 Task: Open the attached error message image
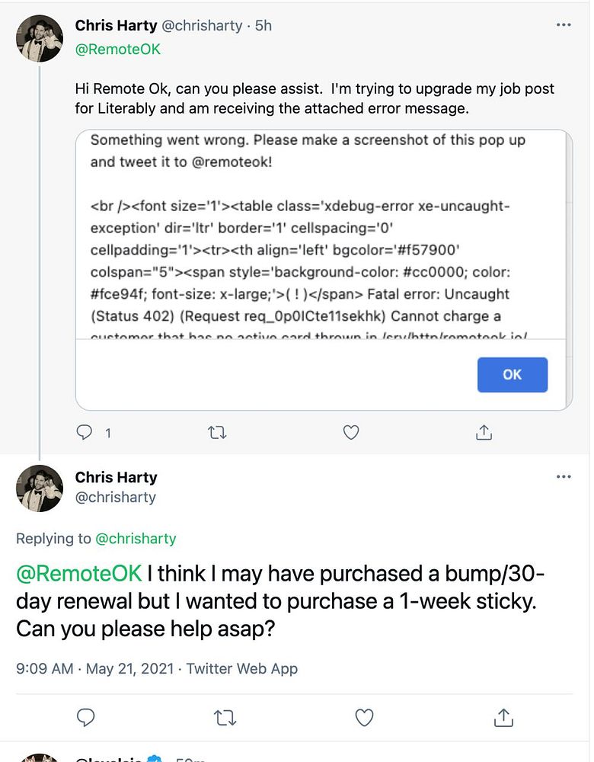click(324, 270)
